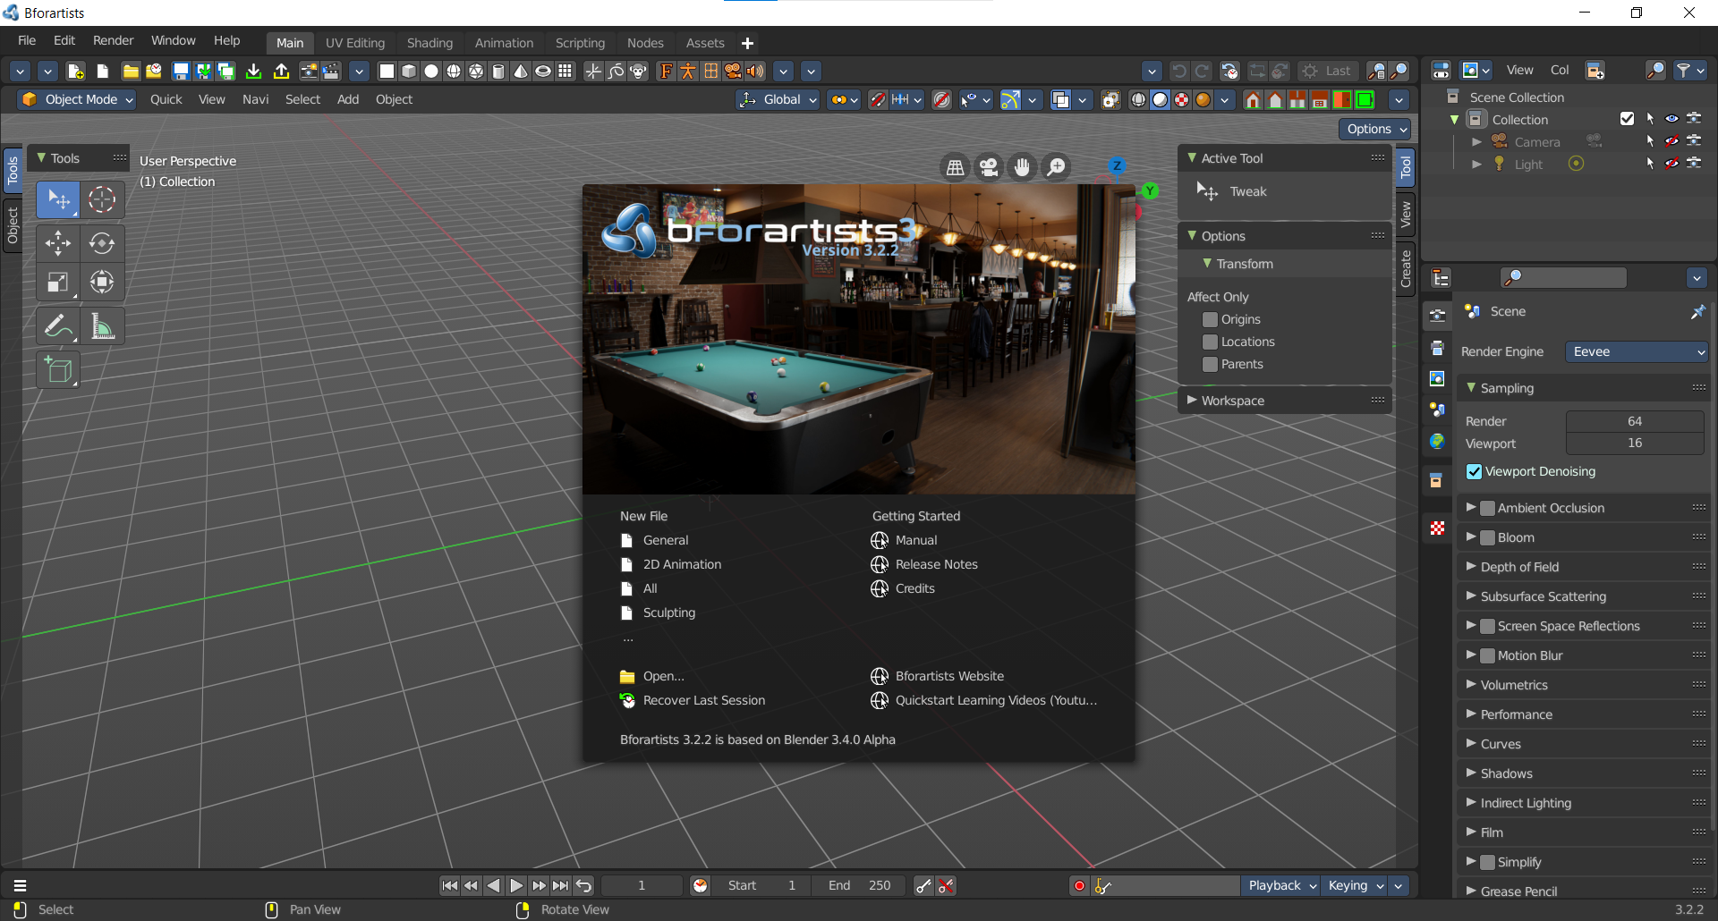This screenshot has width=1718, height=921.
Task: Toggle camera view in viewport gizmo
Action: [x=989, y=167]
